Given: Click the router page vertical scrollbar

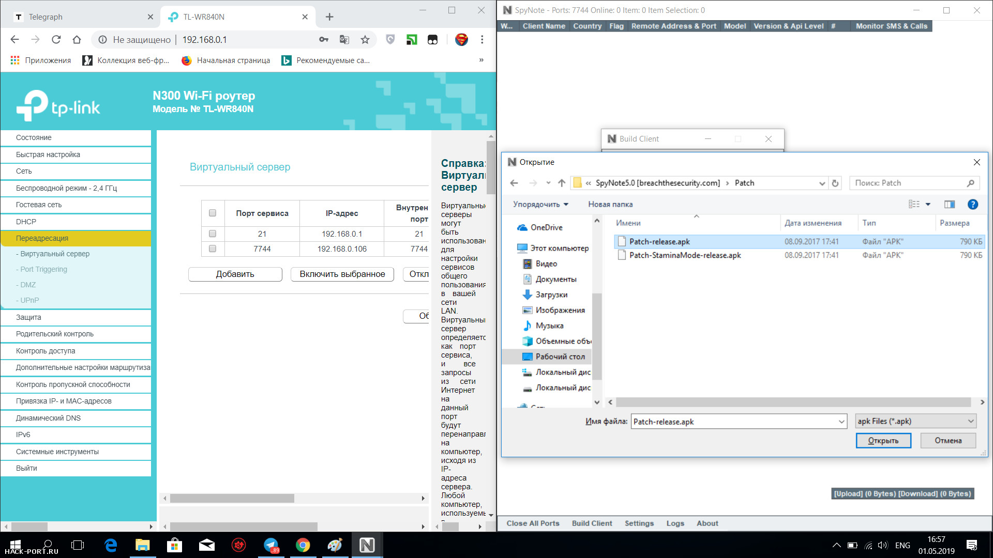Looking at the screenshot, I should tap(491, 168).
